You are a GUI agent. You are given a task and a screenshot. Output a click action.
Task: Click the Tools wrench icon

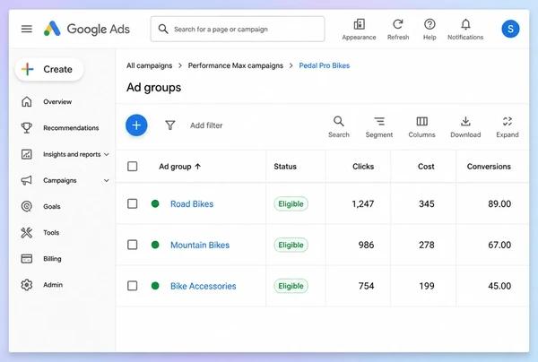(27, 233)
